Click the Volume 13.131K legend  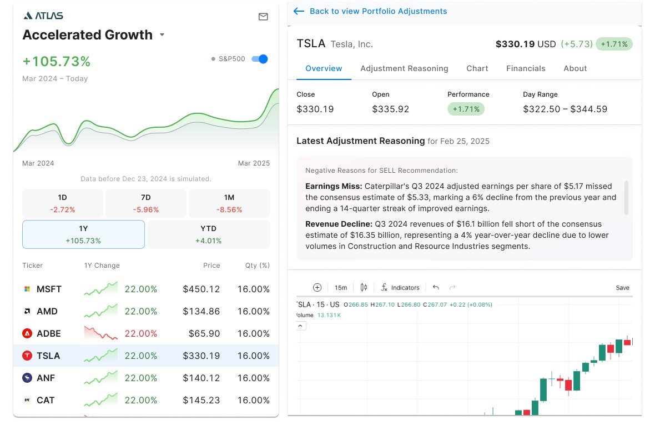[x=319, y=315]
